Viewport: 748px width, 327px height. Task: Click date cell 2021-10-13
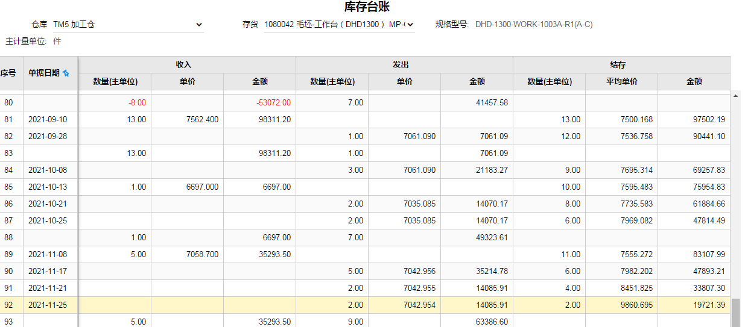[x=48, y=187]
